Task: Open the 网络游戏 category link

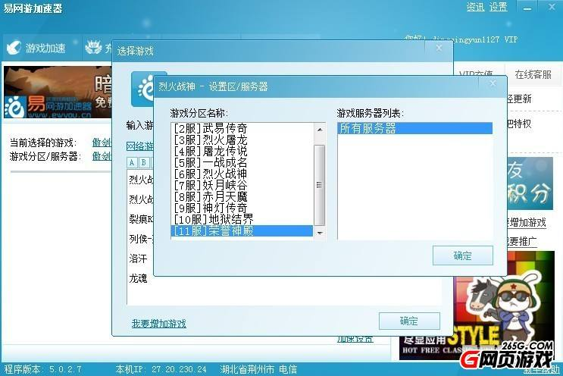Action: (140, 146)
